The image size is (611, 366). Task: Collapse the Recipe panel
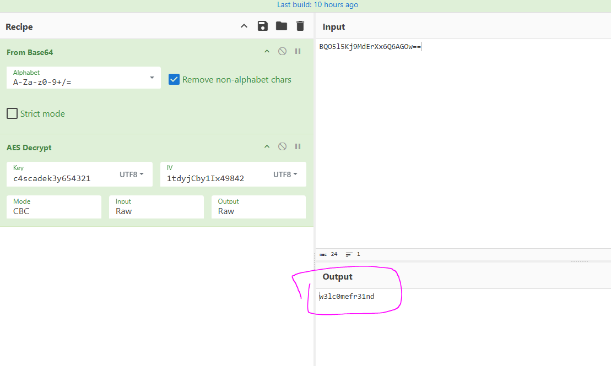tap(244, 26)
